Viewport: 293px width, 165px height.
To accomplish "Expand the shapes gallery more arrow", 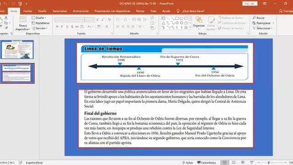I will (x=190, y=27).
